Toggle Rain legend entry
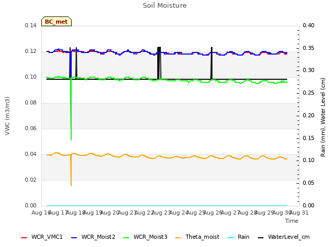 [x=238, y=237]
